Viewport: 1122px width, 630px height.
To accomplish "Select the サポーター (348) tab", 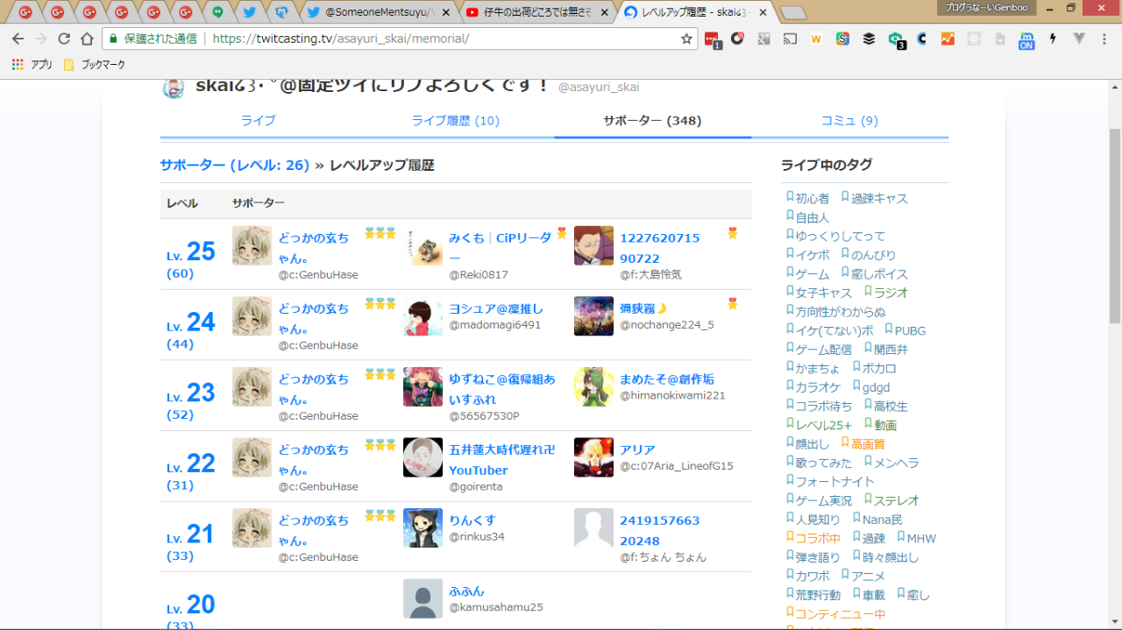I will click(x=652, y=121).
